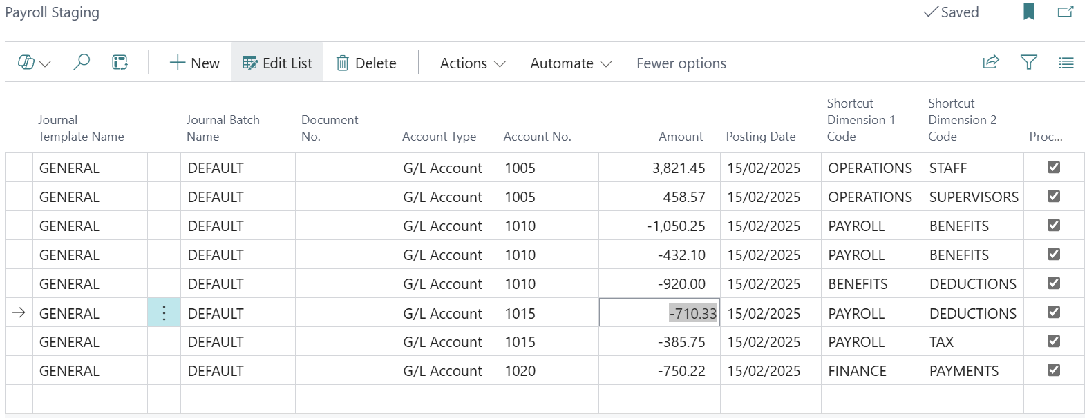The height and width of the screenshot is (418, 1087).
Task: Toggle Processed checkbox for -920.00 row
Action: (x=1054, y=283)
